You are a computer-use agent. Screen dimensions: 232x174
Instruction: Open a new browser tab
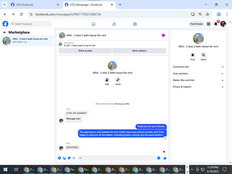[x=120, y=5]
